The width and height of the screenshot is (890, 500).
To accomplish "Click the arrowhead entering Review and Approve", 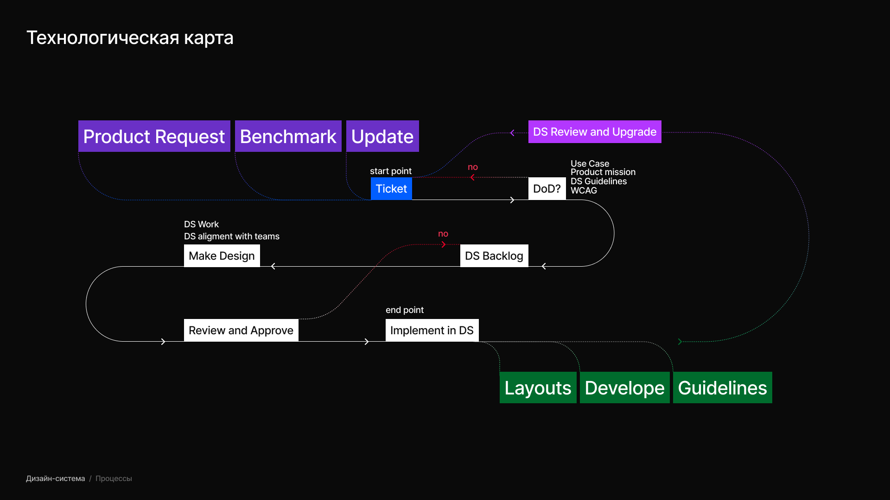I will click(x=163, y=342).
